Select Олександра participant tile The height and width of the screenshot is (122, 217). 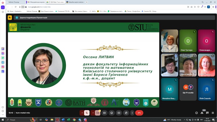(x=206, y=41)
